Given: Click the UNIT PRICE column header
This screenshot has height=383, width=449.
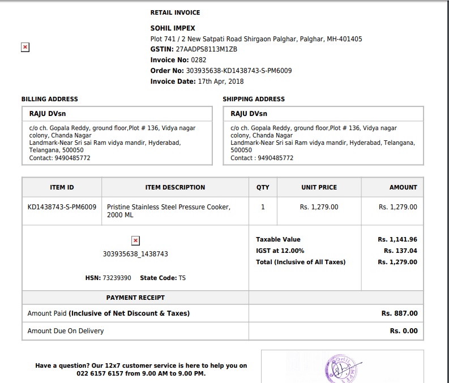Looking at the screenshot, I should coord(319,187).
